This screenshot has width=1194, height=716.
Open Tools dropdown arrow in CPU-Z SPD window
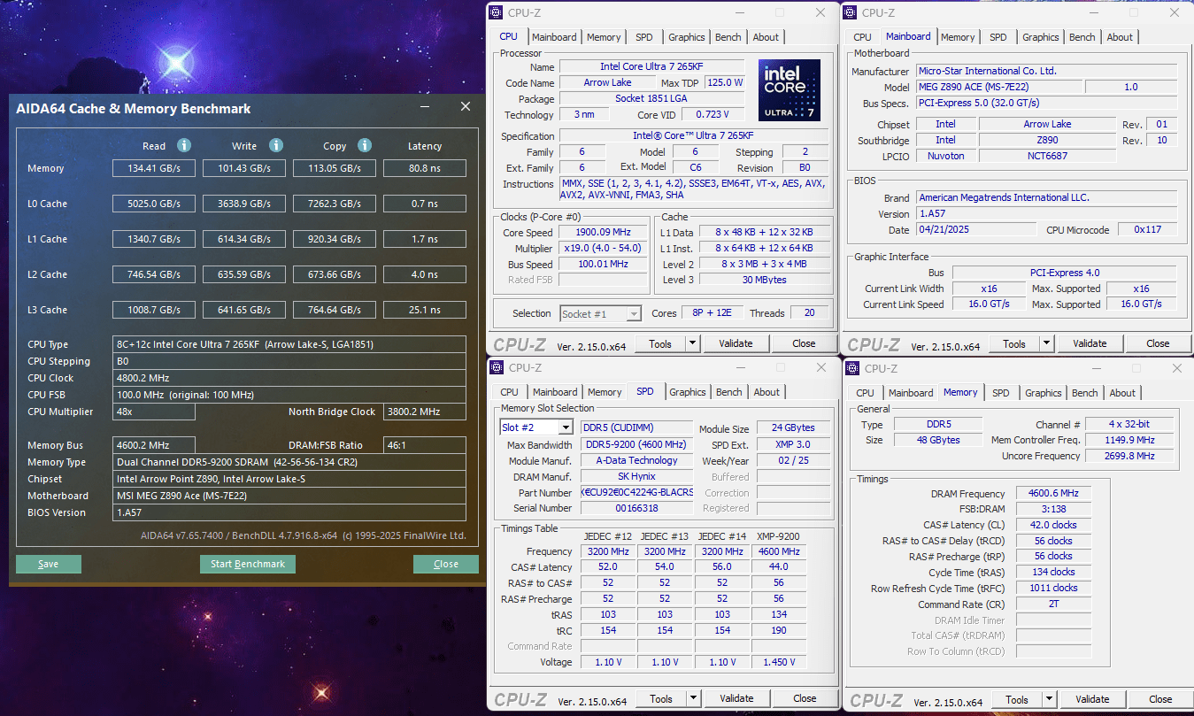tap(693, 698)
